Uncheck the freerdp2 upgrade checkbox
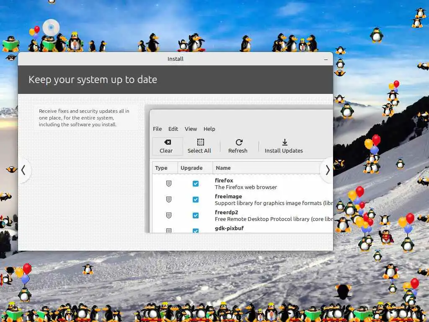 pos(195,215)
